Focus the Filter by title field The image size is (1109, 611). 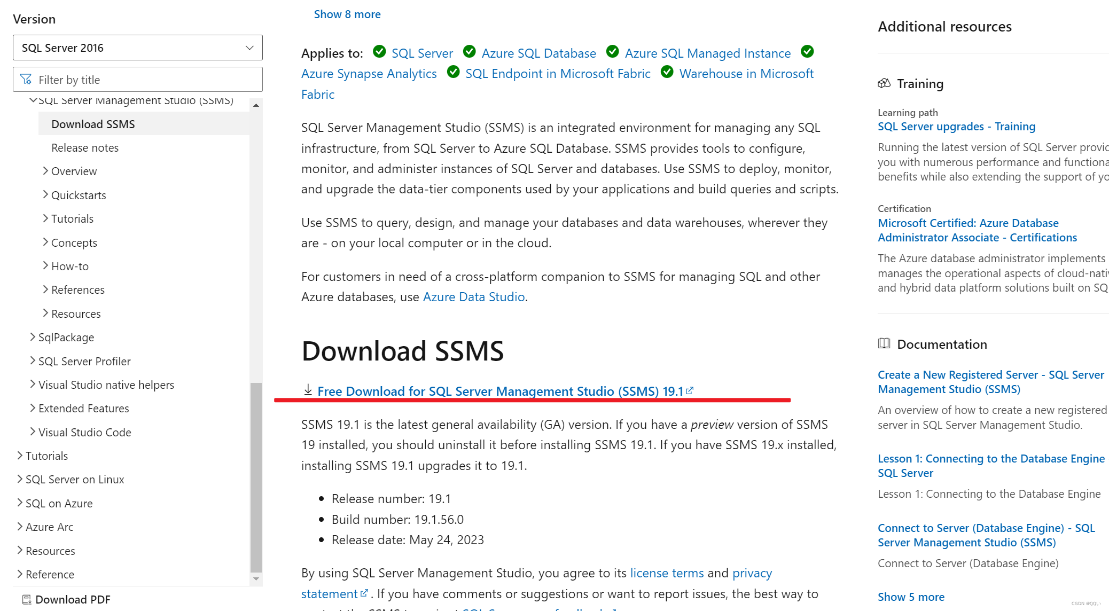(137, 80)
